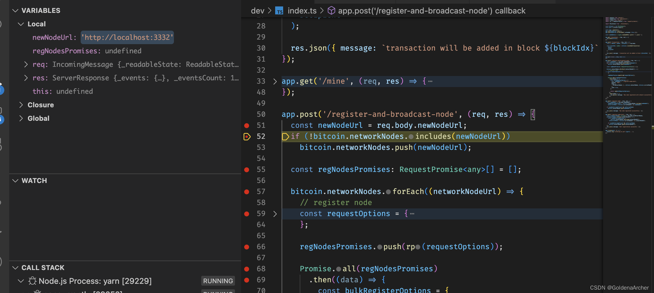Viewport: 654px width, 293px height.
Task: Collapse the WATCH section
Action: (x=15, y=181)
